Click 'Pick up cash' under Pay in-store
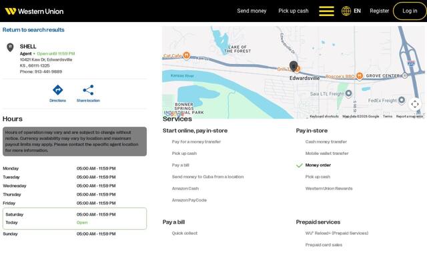The width and height of the screenshot is (427, 267). click(318, 177)
